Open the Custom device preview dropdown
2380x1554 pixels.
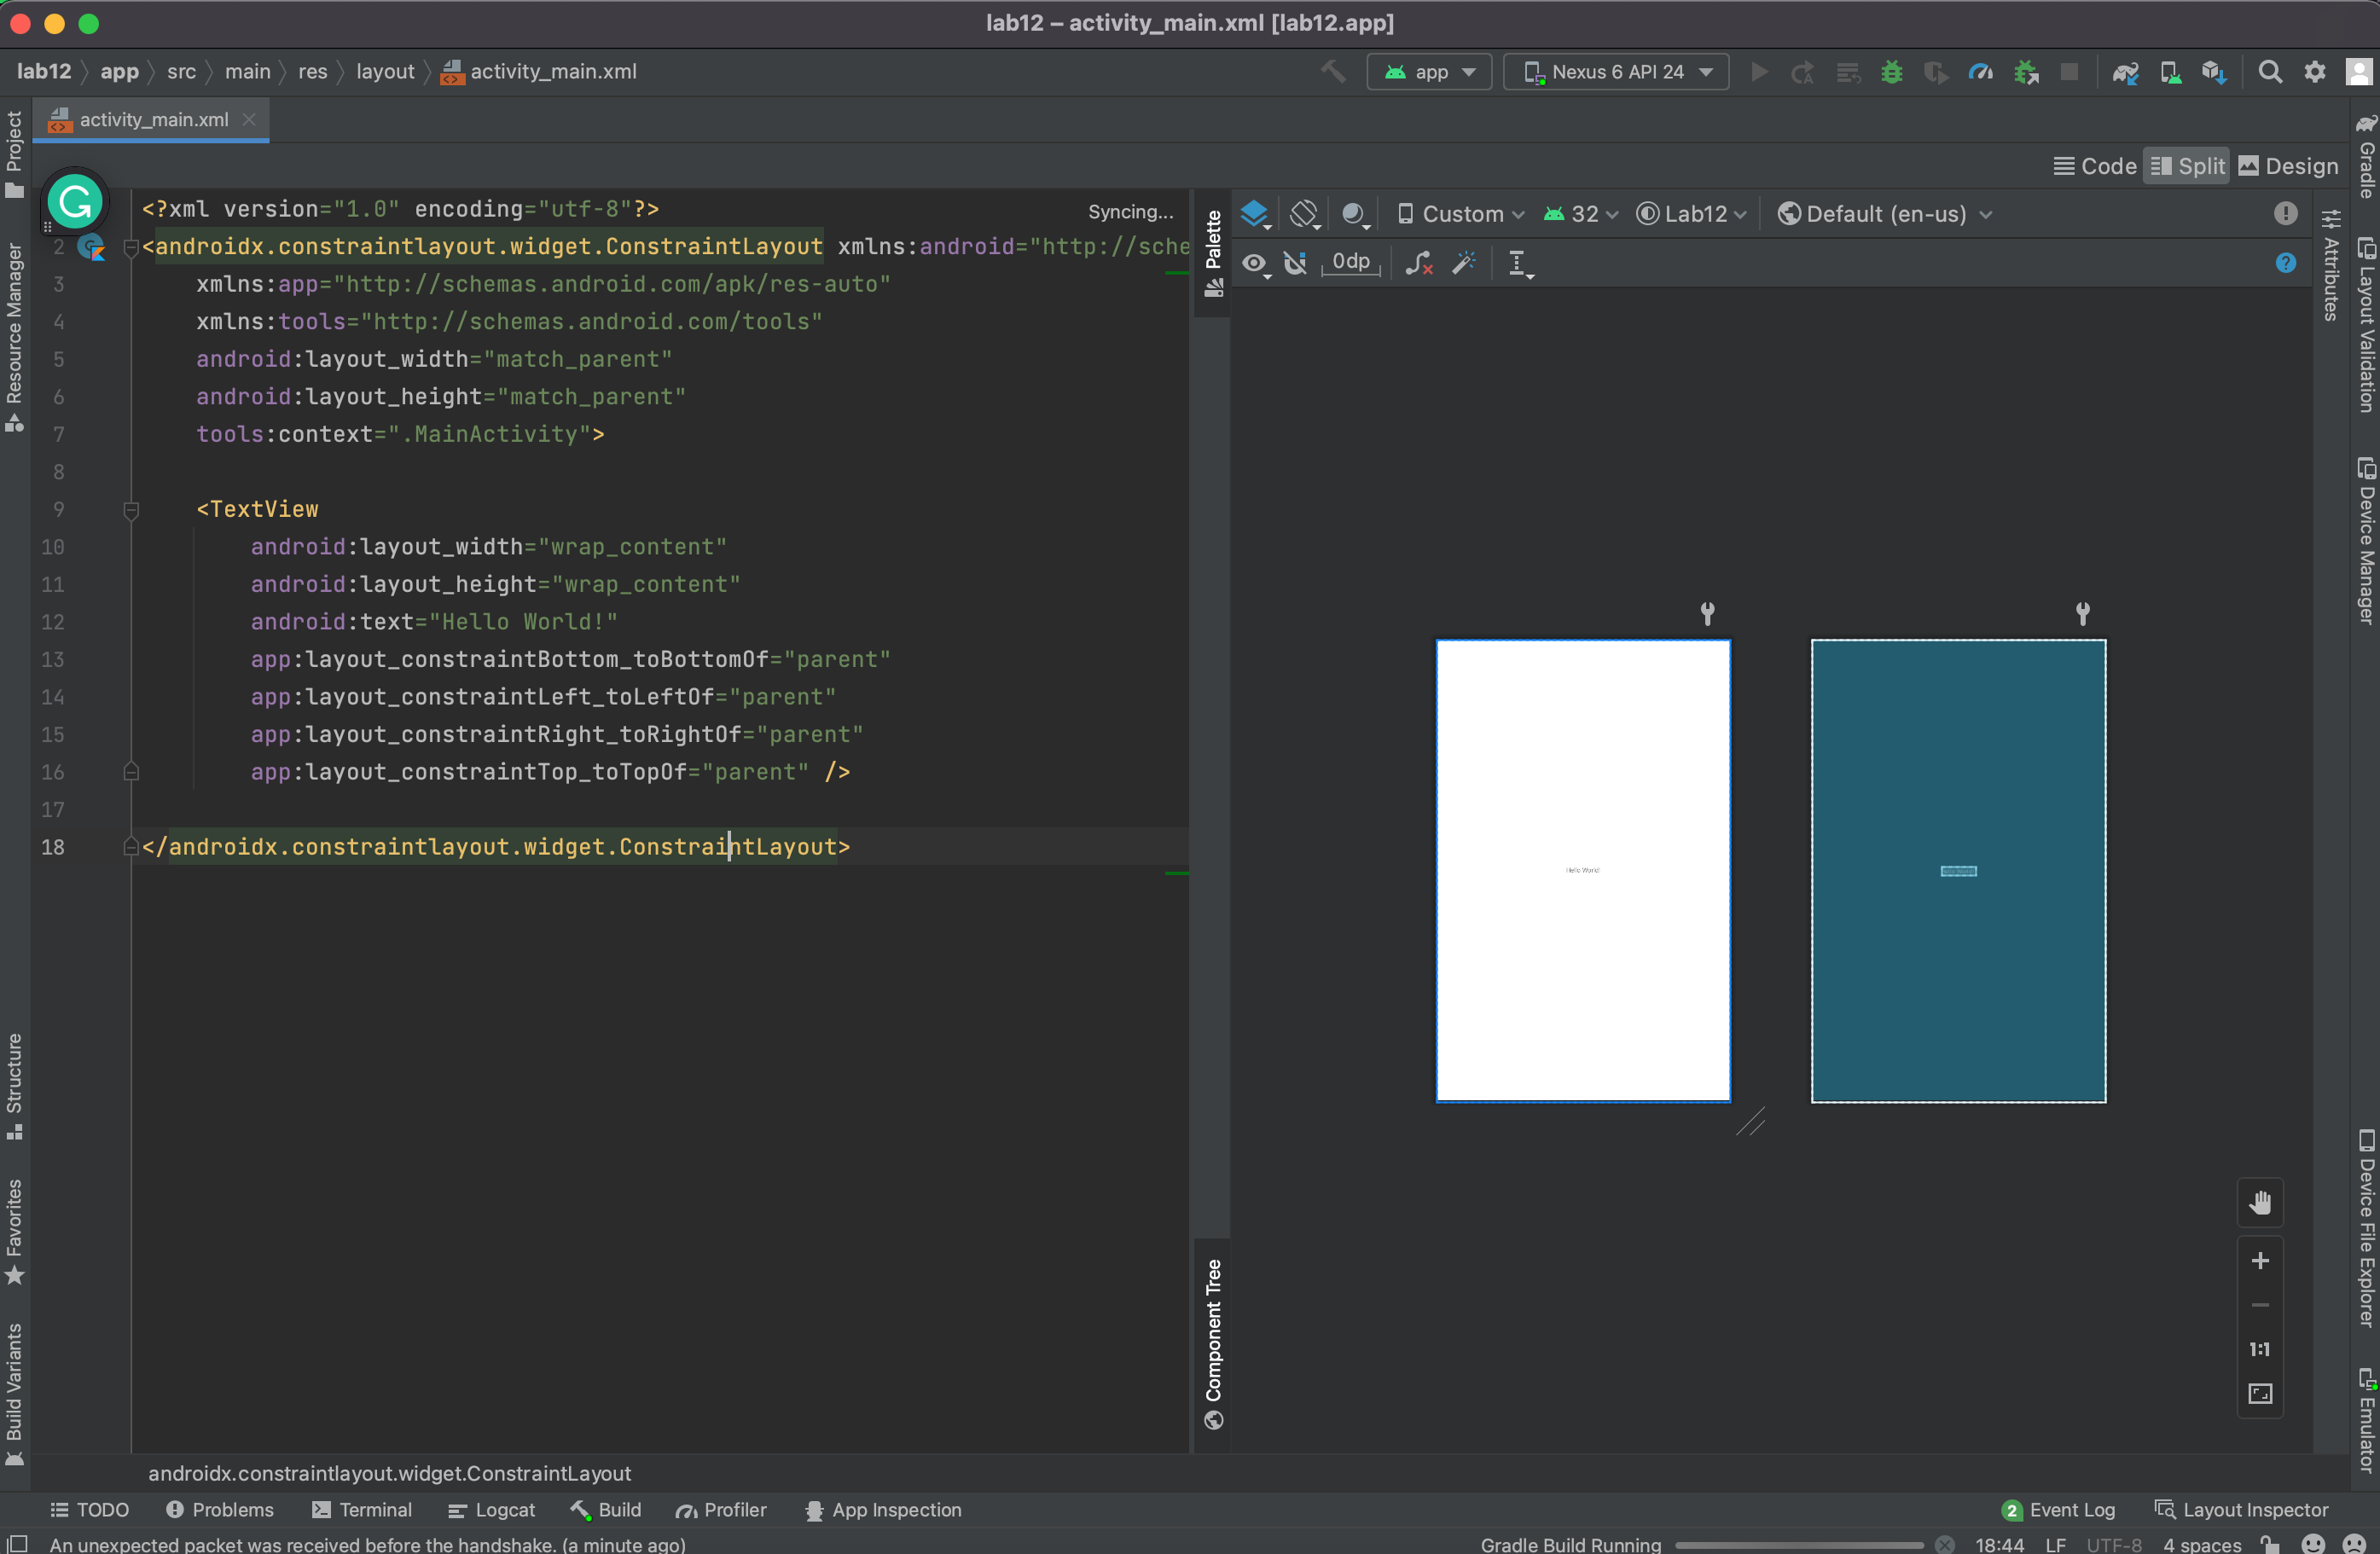click(1460, 214)
